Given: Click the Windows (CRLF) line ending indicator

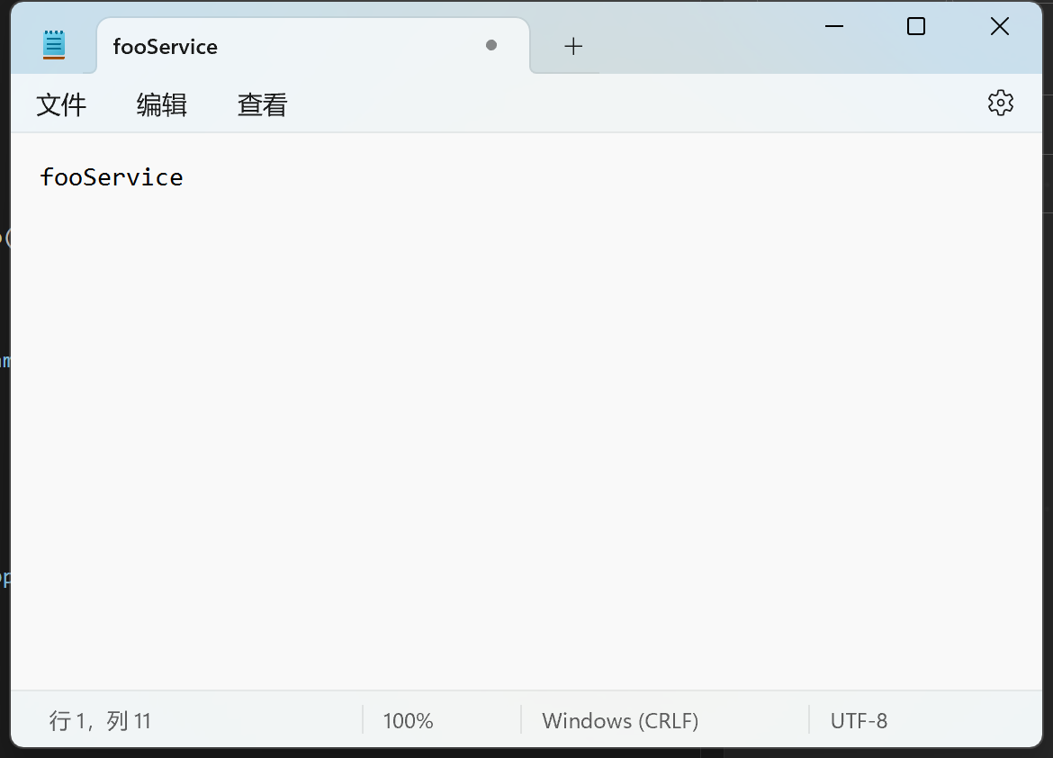Looking at the screenshot, I should (x=620, y=721).
